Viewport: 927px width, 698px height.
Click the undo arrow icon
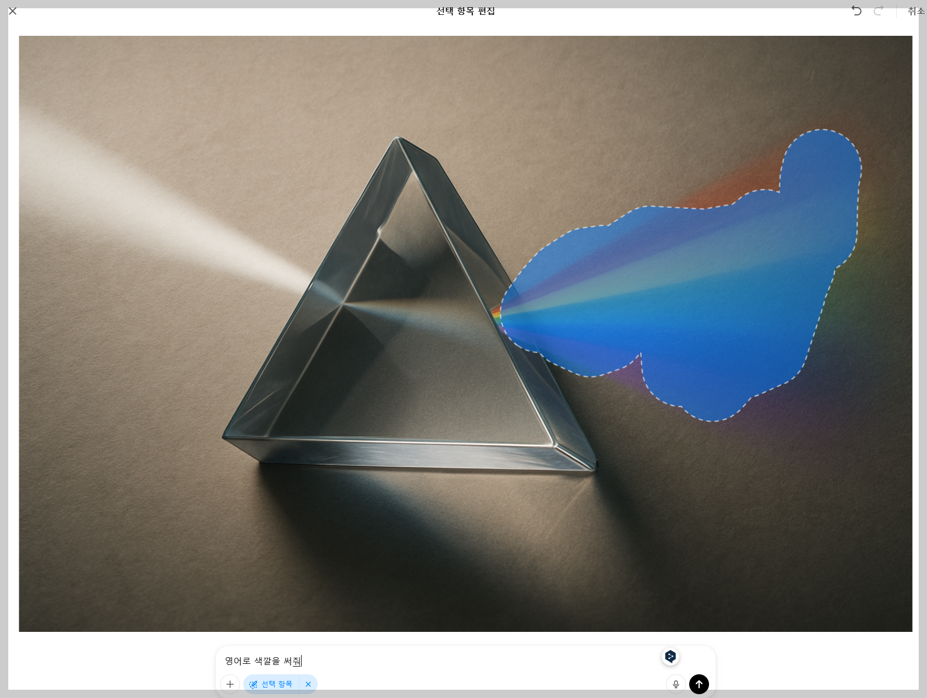pos(857,10)
